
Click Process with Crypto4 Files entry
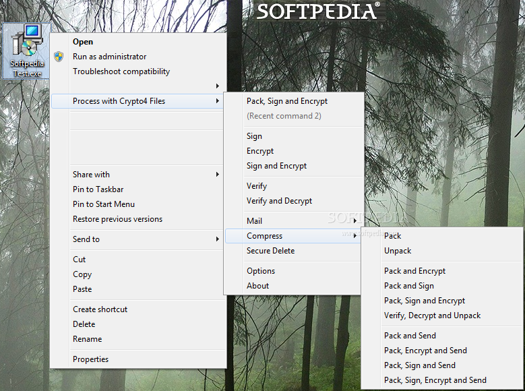pyautogui.click(x=138, y=101)
